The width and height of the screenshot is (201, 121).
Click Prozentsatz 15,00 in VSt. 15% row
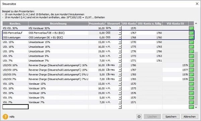coord(101,84)
